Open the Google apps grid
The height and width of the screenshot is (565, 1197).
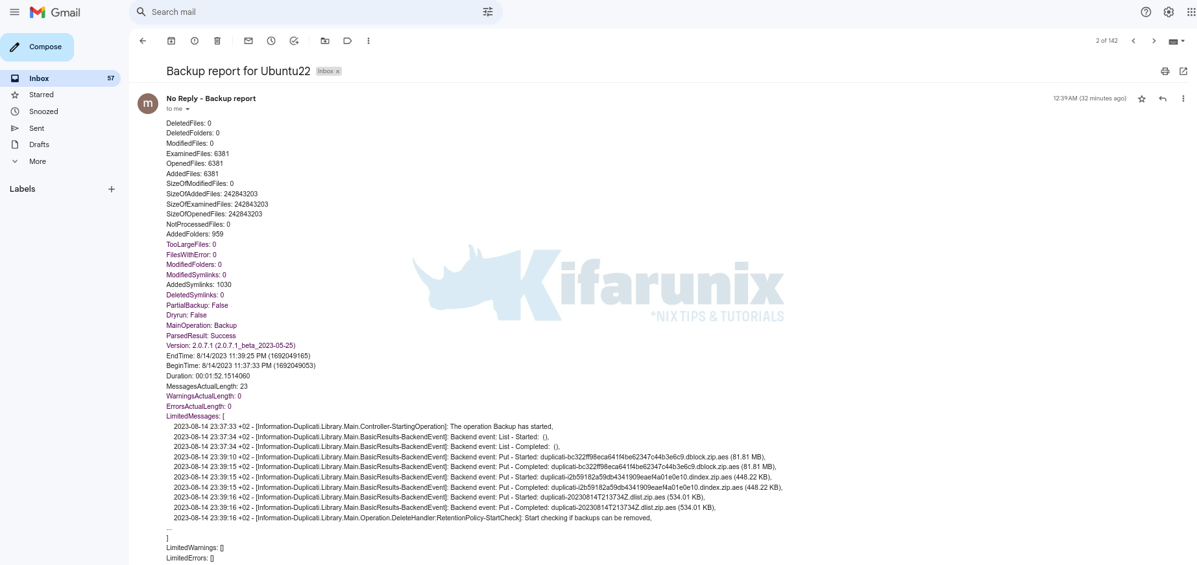coord(1191,12)
